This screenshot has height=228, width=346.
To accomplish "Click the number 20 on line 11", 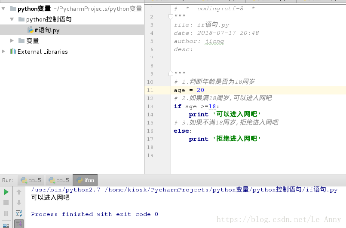I will coord(200,90).
